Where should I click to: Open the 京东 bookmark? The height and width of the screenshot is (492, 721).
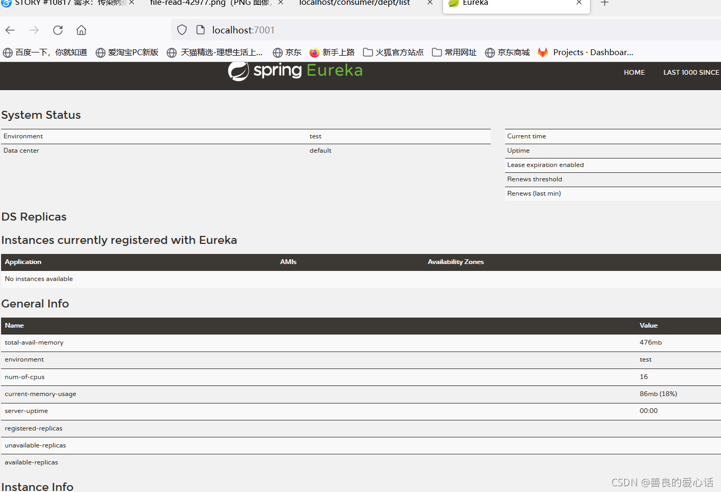tap(287, 52)
